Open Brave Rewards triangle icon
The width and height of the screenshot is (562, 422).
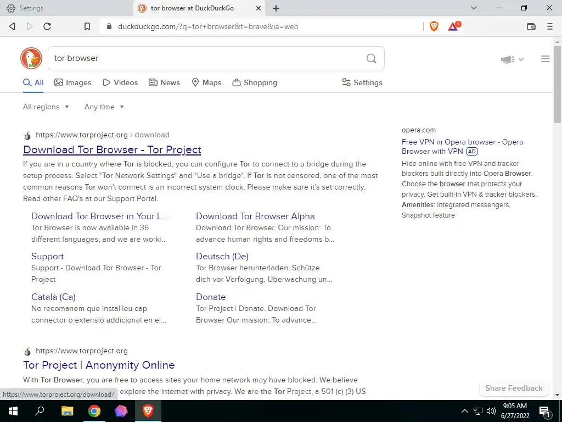coord(454,26)
